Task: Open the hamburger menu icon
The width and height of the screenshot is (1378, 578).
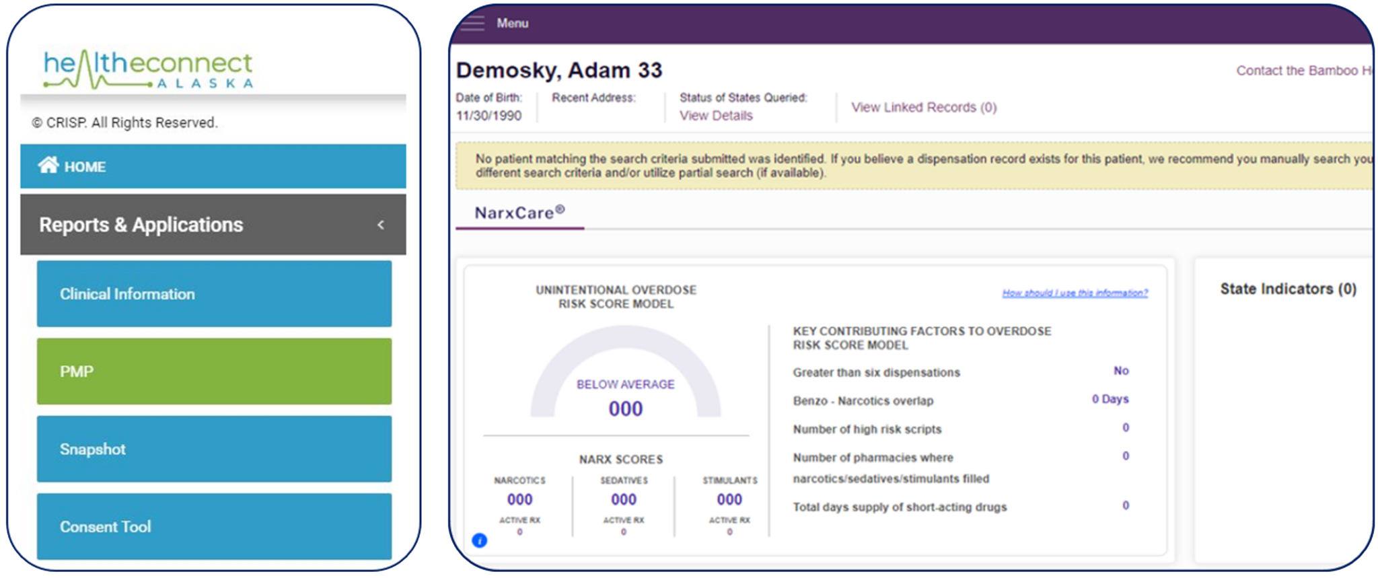Action: [472, 23]
